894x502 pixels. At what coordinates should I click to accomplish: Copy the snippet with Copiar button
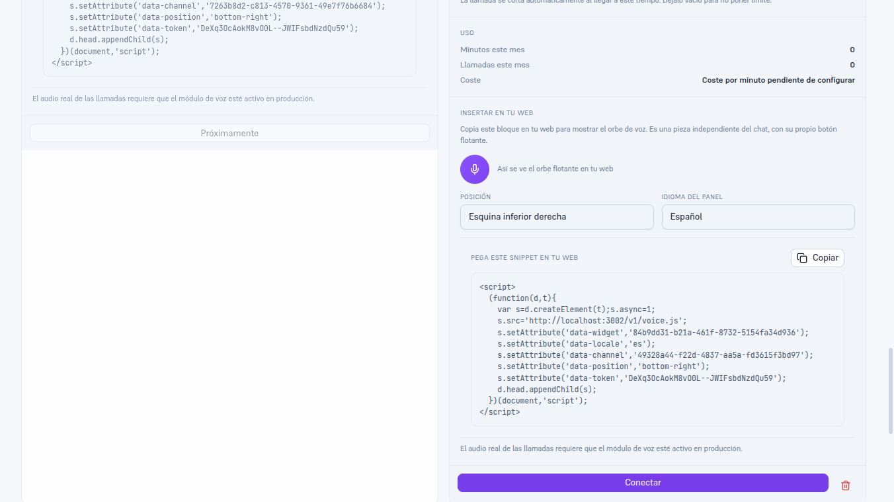pyautogui.click(x=817, y=258)
